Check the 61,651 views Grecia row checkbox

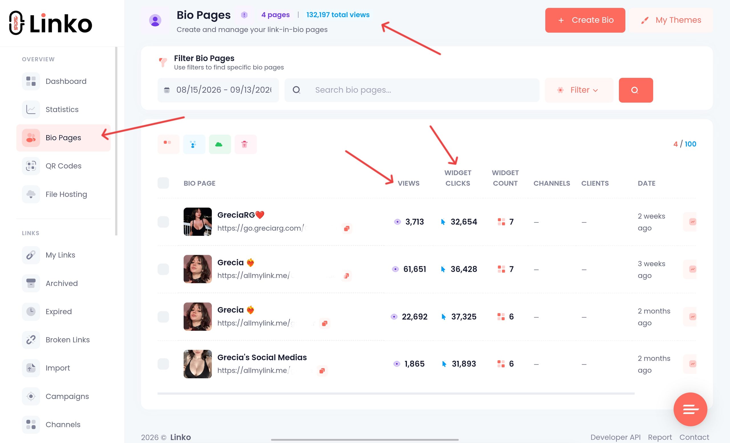click(x=163, y=269)
